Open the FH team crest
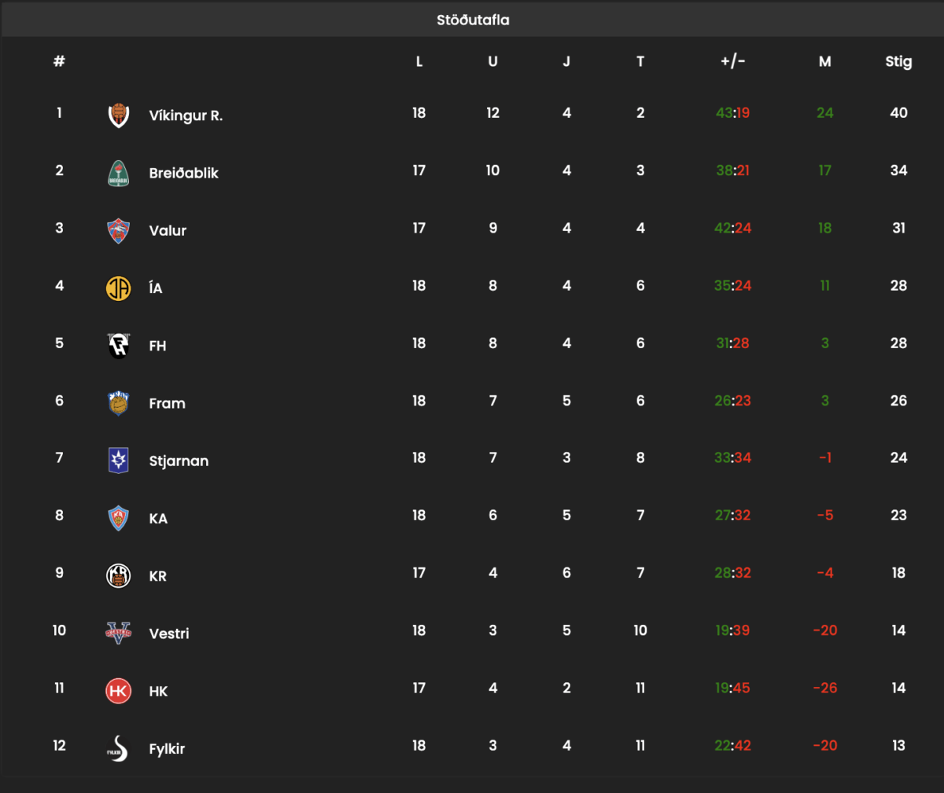Screen dimensions: 944x793 118,346
